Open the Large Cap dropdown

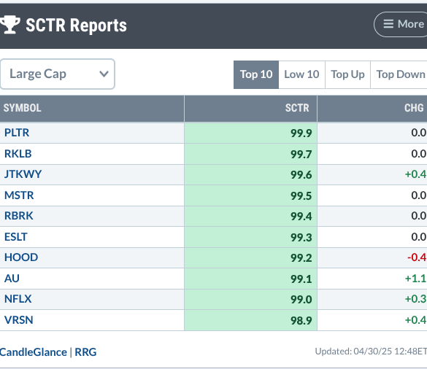pyautogui.click(x=58, y=74)
